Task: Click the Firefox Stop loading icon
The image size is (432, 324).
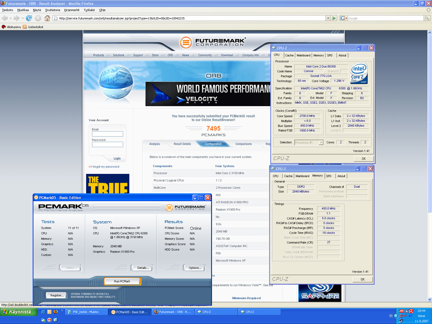Action: 38,18
